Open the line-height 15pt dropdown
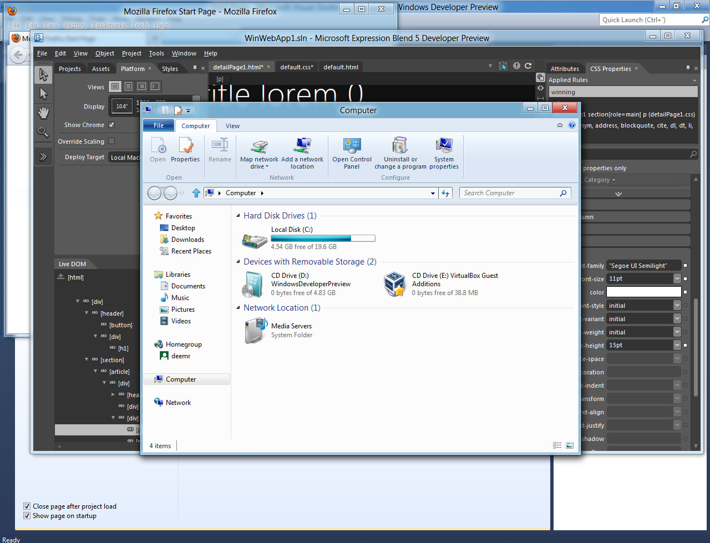710x543 pixels. [677, 345]
